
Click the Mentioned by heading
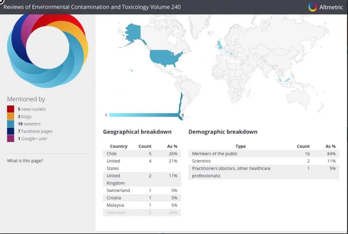pyautogui.click(x=26, y=99)
